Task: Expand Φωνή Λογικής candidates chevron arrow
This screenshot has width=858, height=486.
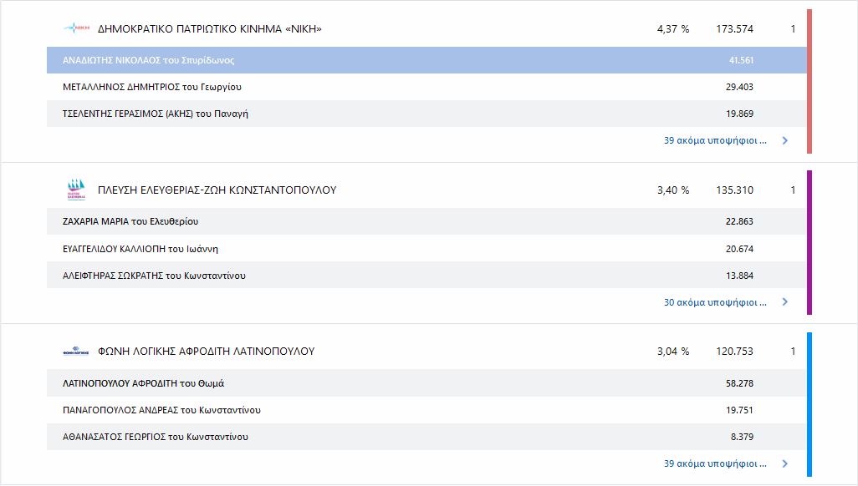Action: (784, 464)
